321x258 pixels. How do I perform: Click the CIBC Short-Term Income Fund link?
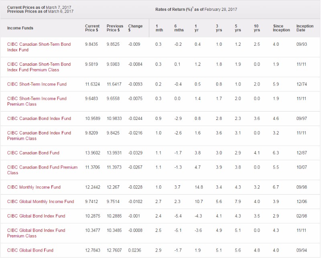[37, 84]
